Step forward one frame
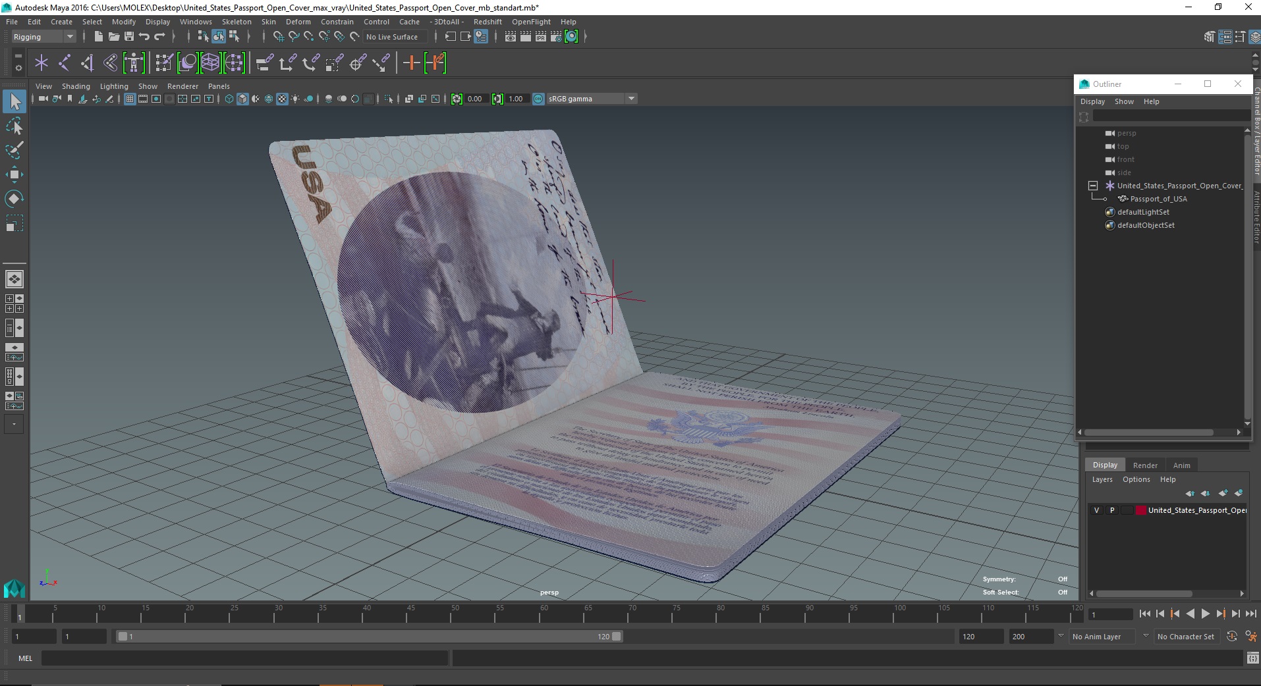Image resolution: width=1261 pixels, height=686 pixels. tap(1235, 614)
